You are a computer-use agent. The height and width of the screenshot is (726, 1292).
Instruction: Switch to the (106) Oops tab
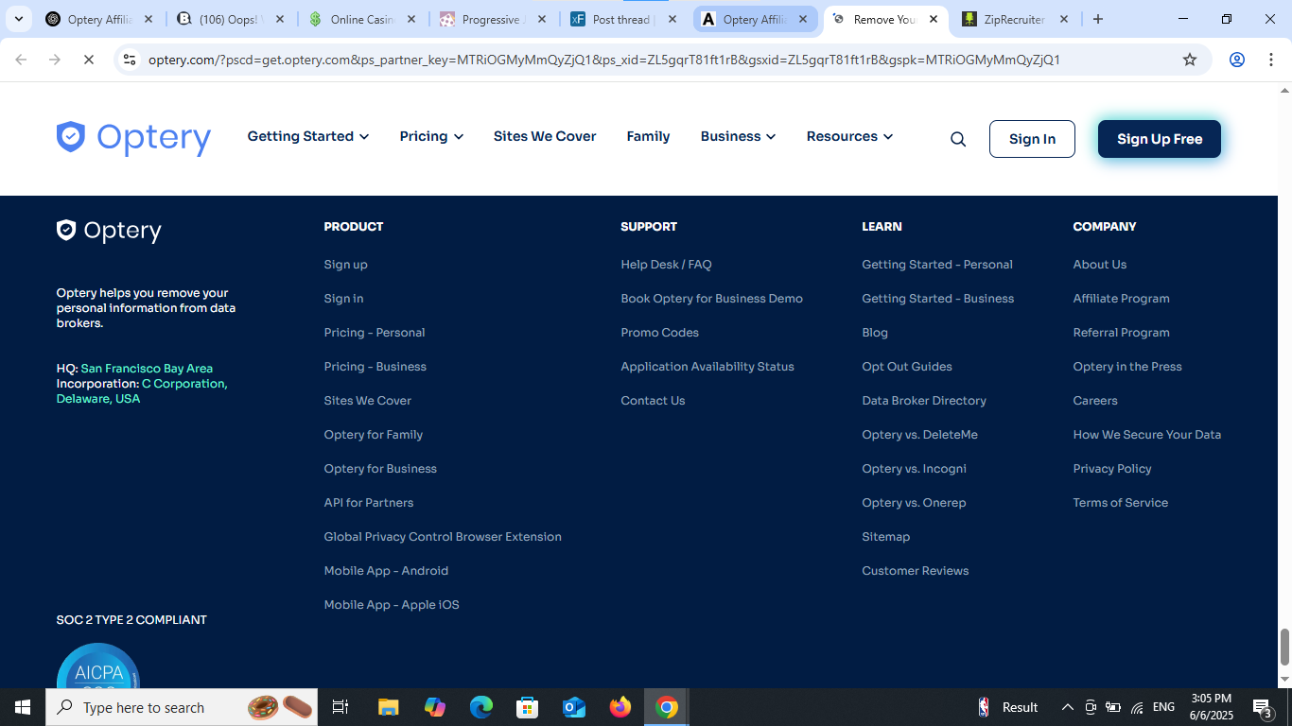[231, 19]
